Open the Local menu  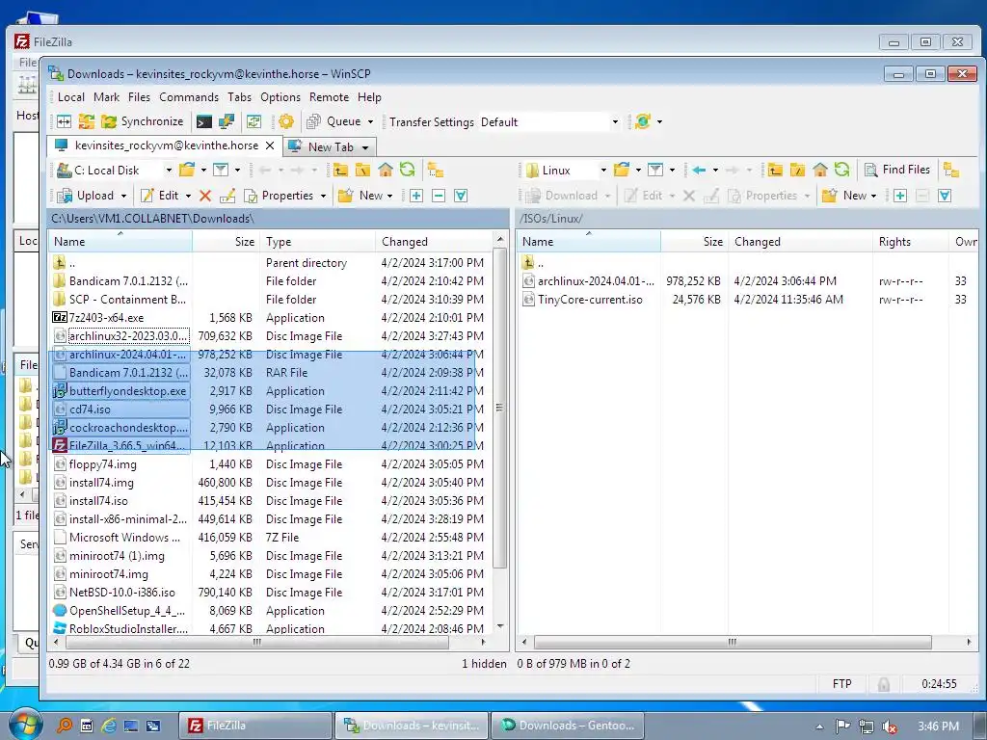click(71, 97)
